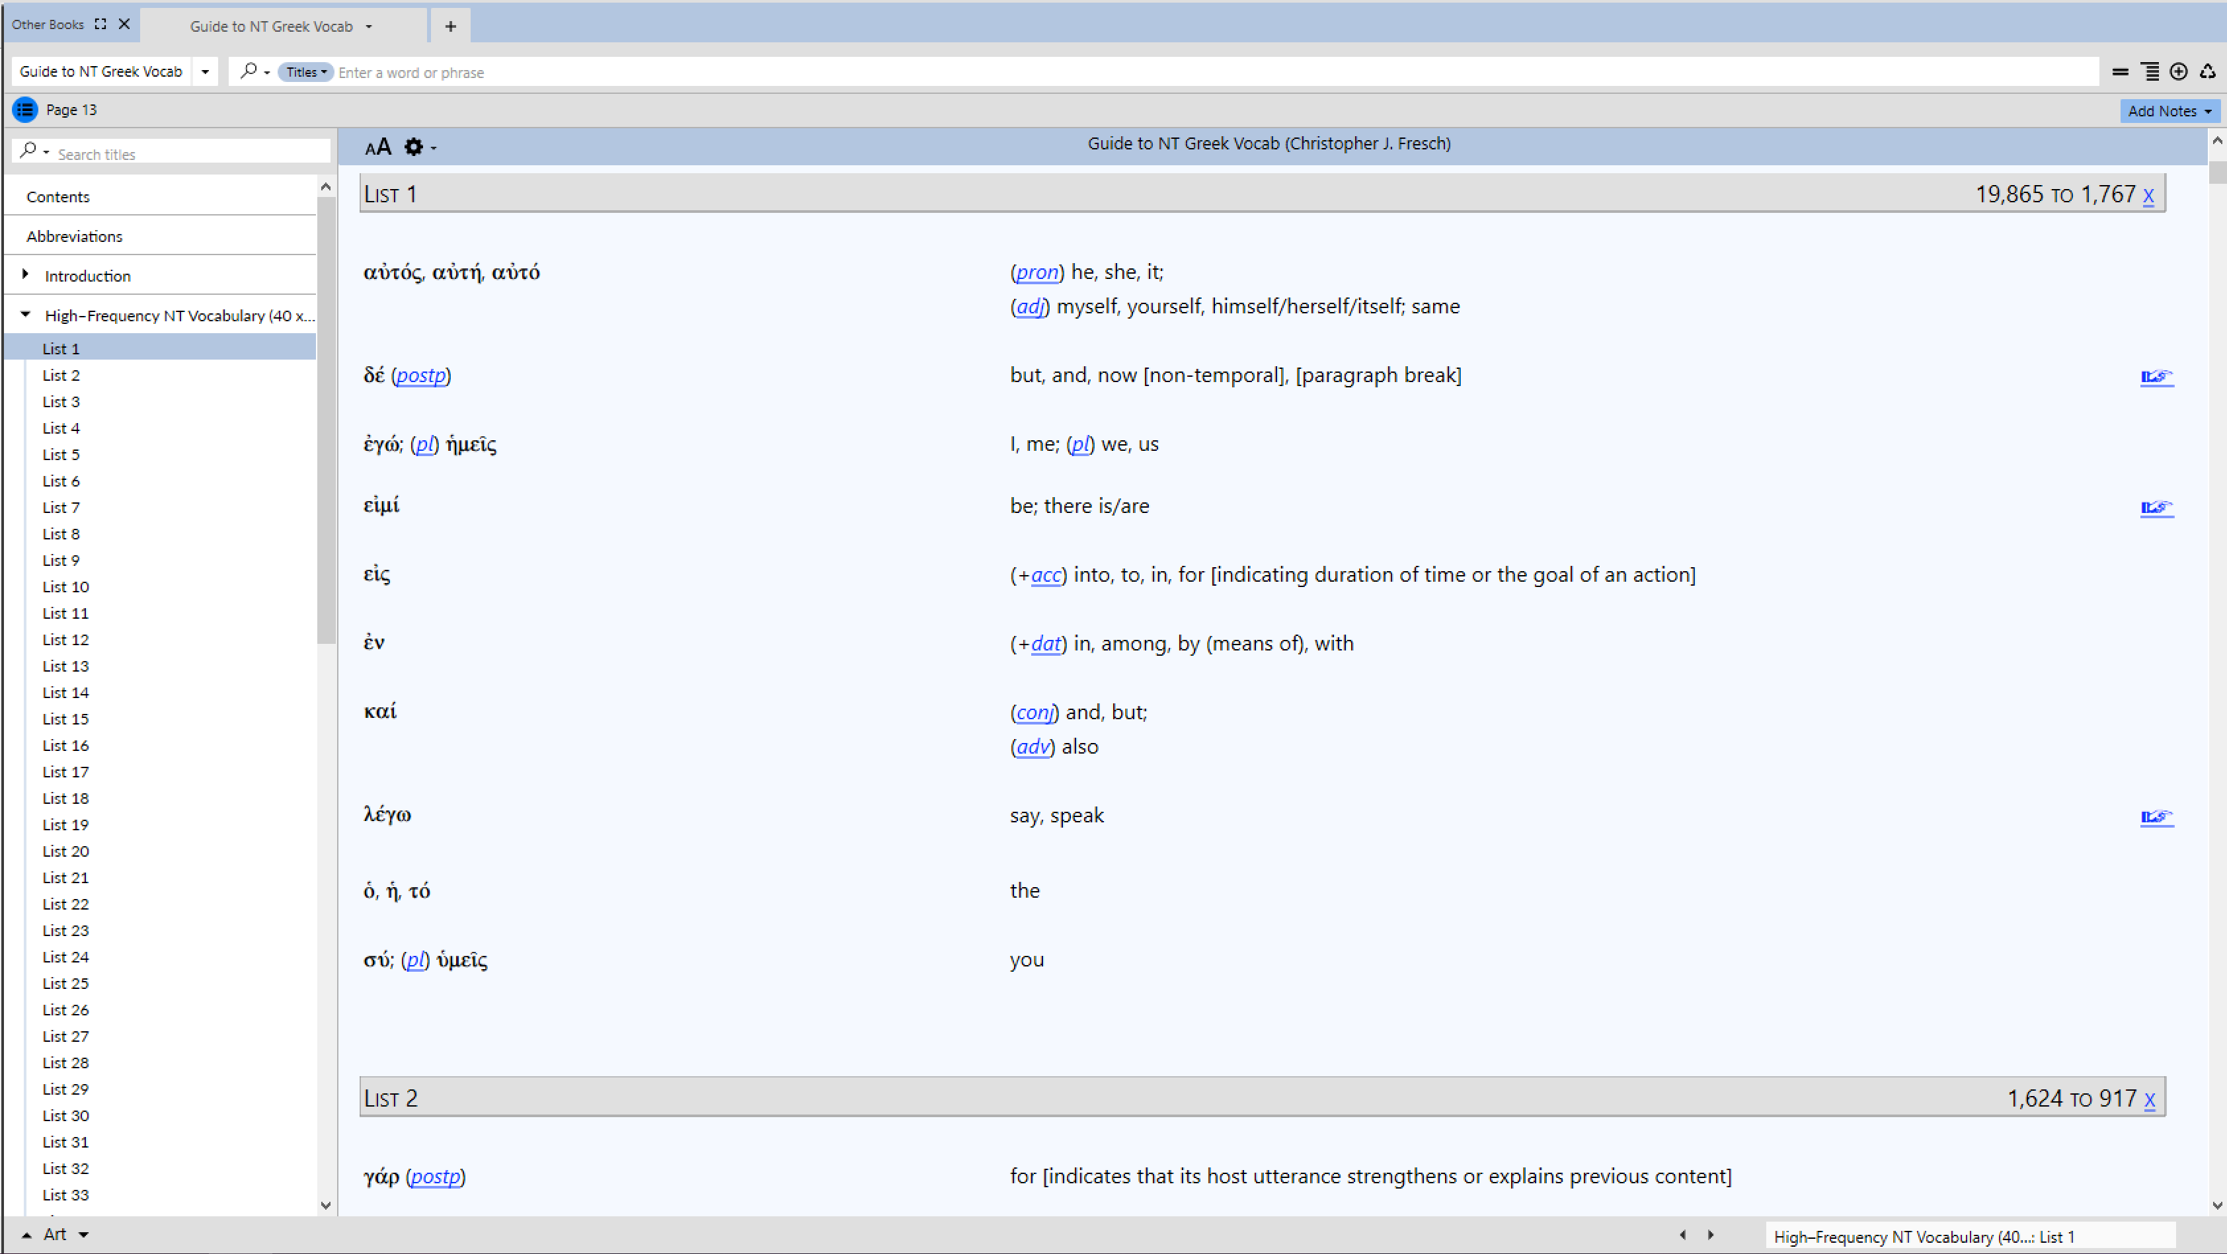Click the pointing hand icon beside λέγω entry

coord(2156,817)
